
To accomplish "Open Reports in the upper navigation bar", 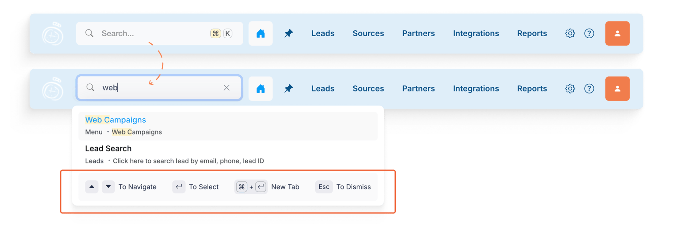I will coord(532,33).
